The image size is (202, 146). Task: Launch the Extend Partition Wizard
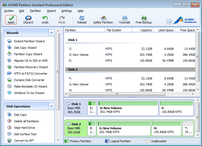(29, 41)
